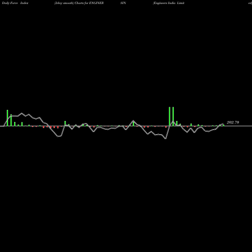Click the 202.70 value label

tap(233, 122)
